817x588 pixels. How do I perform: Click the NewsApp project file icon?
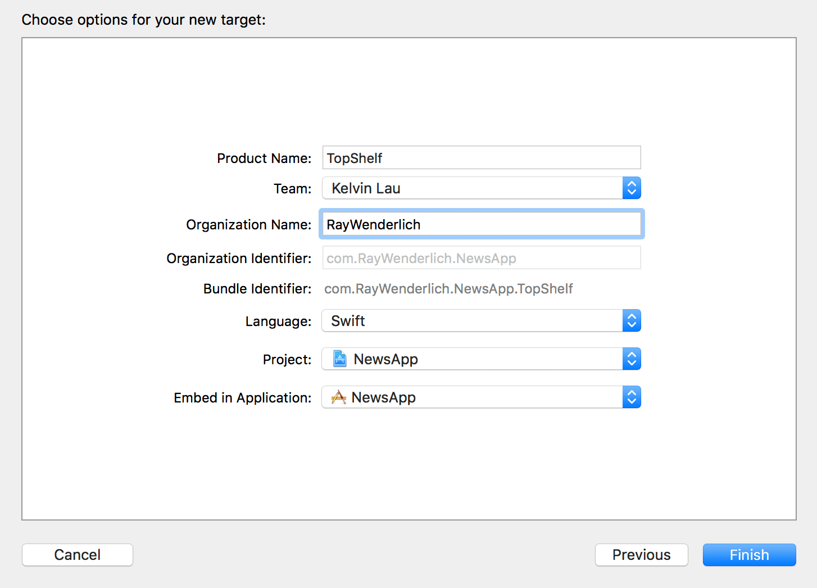point(339,359)
